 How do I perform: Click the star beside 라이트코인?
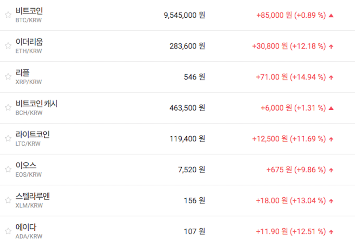(x=8, y=138)
